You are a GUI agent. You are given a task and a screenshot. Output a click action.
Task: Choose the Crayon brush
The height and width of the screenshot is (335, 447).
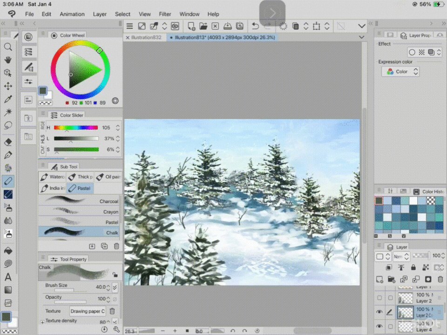pyautogui.click(x=79, y=211)
